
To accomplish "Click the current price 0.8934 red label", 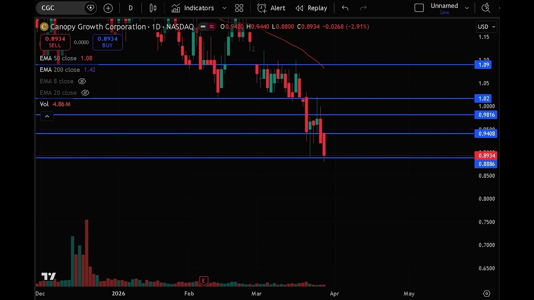I will tap(486, 156).
